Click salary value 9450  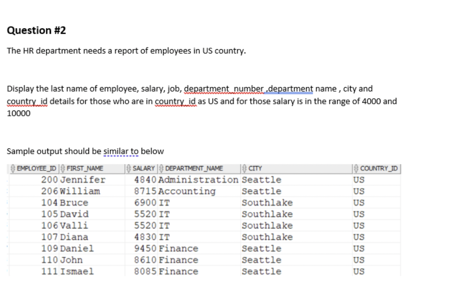(x=146, y=248)
